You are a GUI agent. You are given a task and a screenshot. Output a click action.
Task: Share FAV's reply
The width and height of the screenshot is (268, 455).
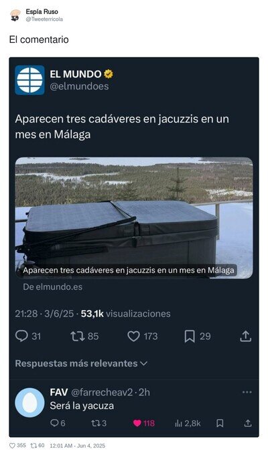(248, 424)
